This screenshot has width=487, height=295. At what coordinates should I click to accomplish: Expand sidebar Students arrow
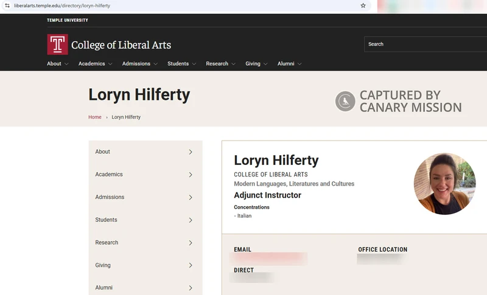coord(191,220)
